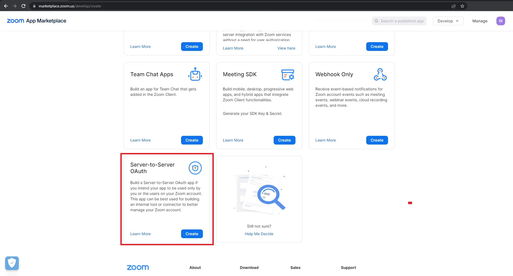Click the Webhook Only icon
This screenshot has width=513, height=276.
coord(380,74)
